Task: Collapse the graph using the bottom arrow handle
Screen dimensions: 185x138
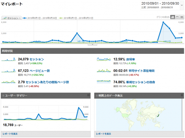Action: pyautogui.click(x=92, y=45)
